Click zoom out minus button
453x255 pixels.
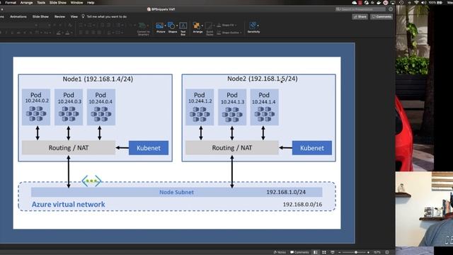pos(340,252)
